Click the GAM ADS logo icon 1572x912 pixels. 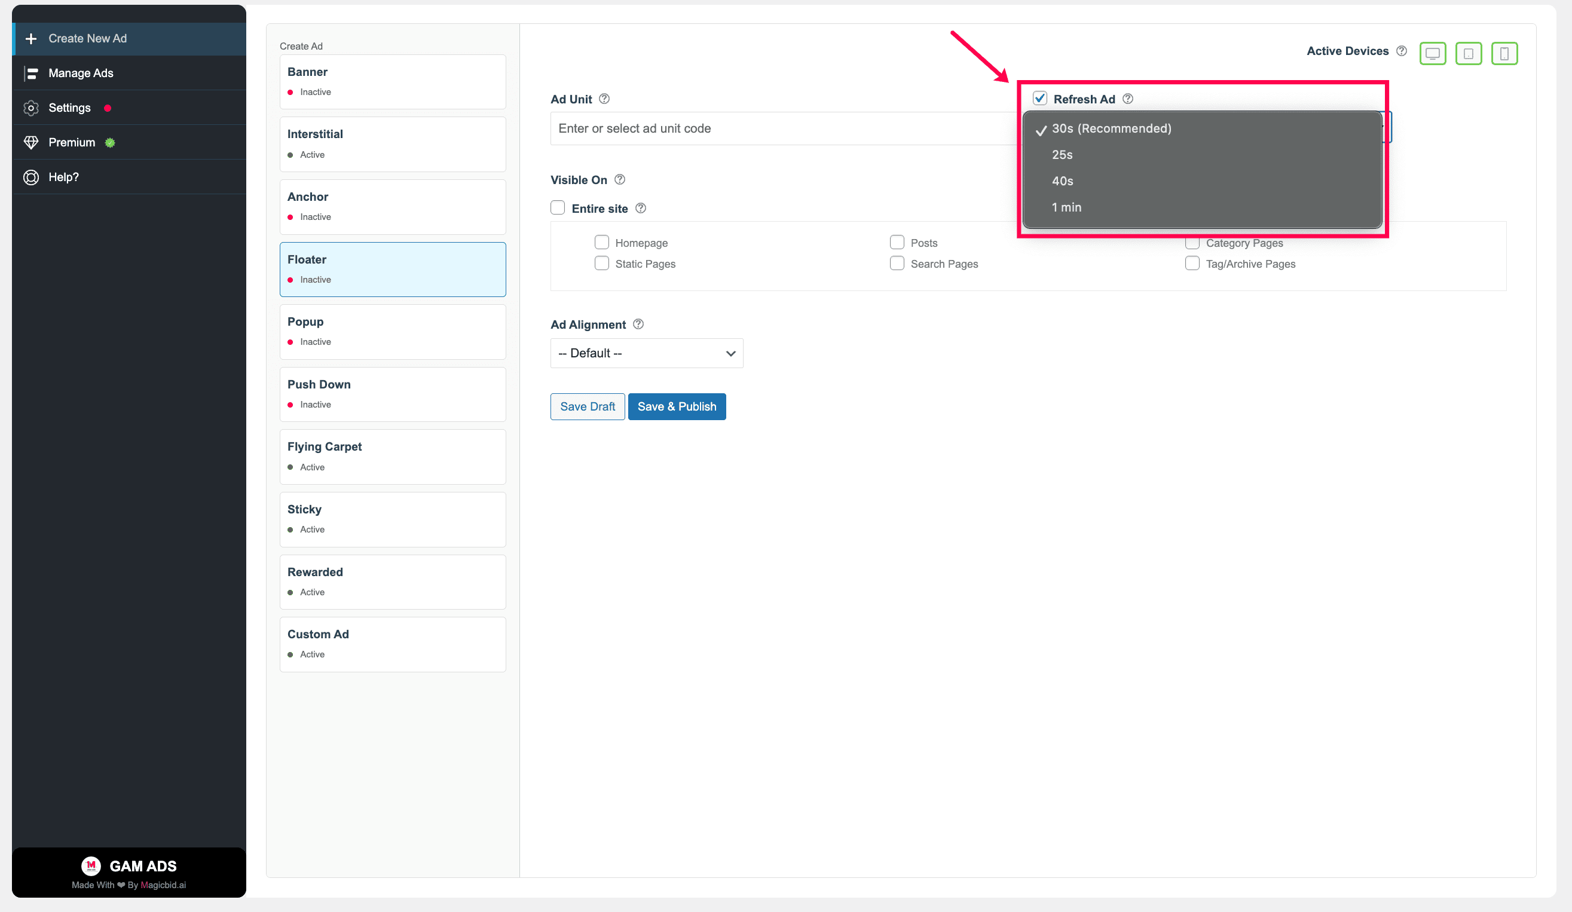91,866
